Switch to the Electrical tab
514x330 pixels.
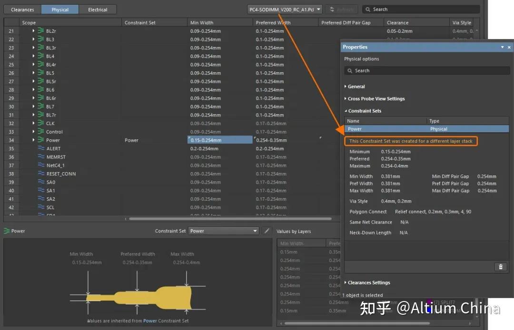(98, 10)
